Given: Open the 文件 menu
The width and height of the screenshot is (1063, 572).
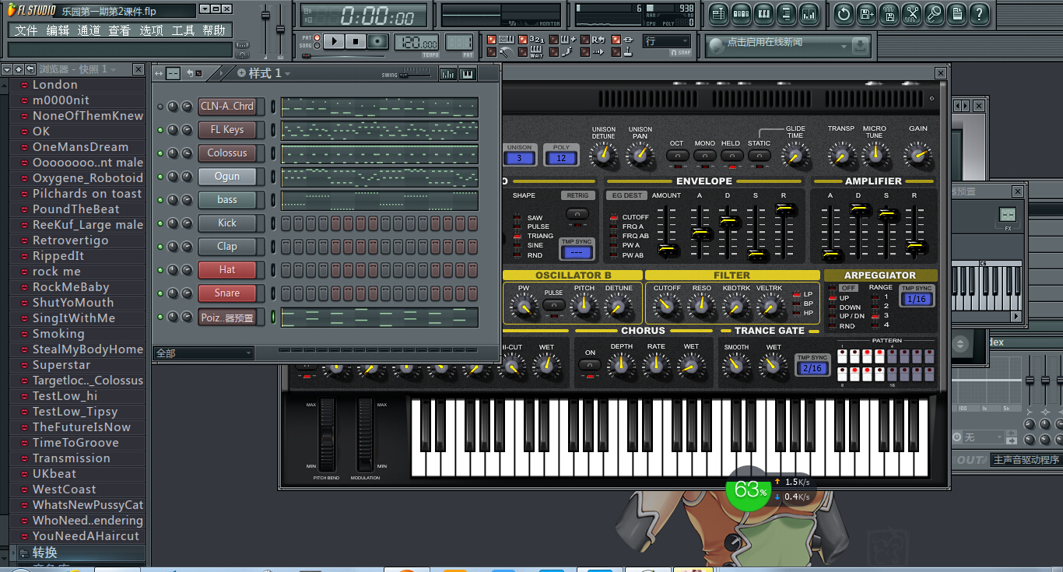Looking at the screenshot, I should (x=26, y=30).
